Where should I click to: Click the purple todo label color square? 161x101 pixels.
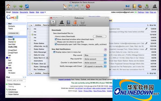pyautogui.click(x=7, y=68)
